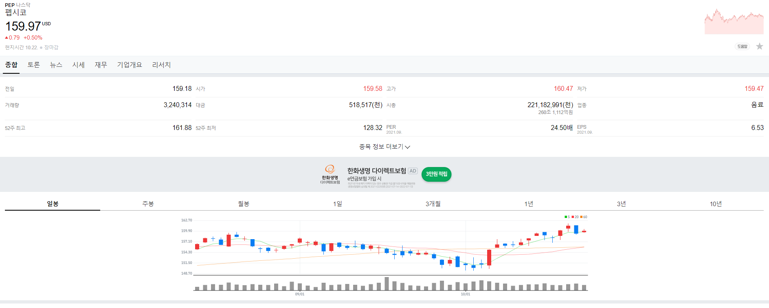Click the 대금 value 518,517(천)
The image size is (769, 308).
366,105
